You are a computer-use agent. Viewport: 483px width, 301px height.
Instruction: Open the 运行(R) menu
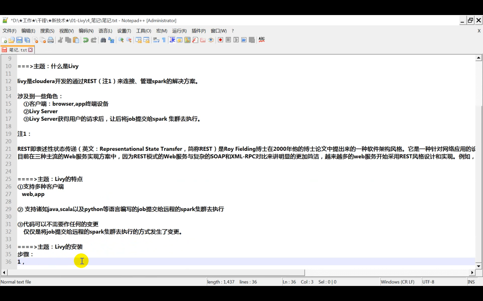pyautogui.click(x=179, y=31)
